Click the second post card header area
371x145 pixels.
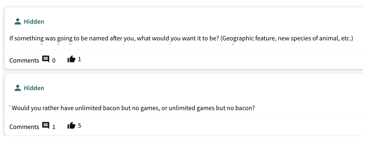point(183,88)
